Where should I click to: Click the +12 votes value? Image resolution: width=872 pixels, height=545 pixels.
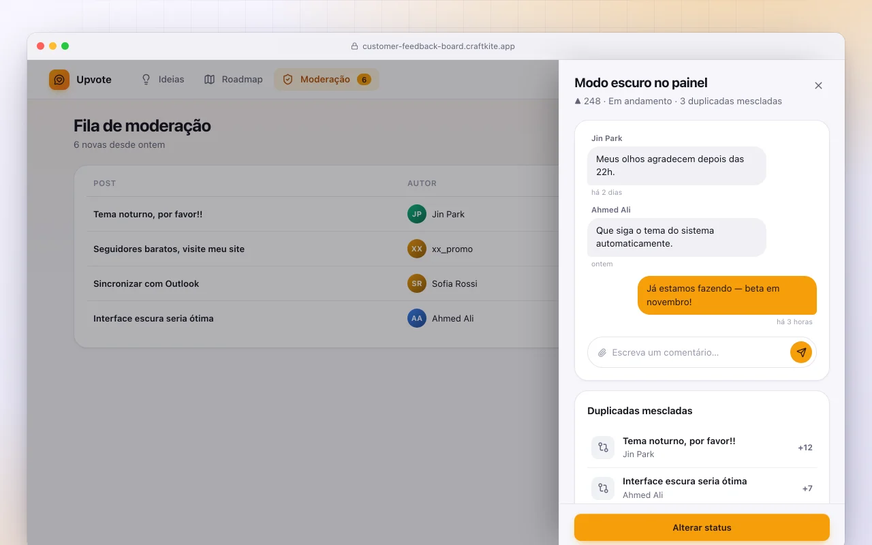point(805,448)
